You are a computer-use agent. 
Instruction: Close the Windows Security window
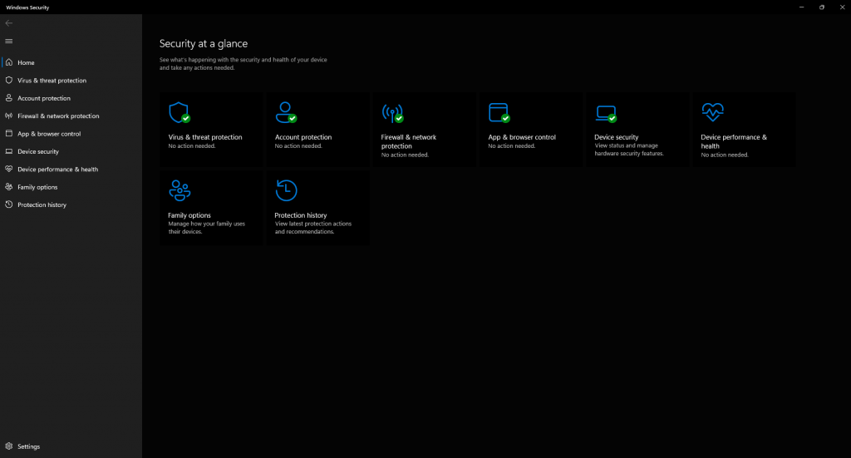(842, 7)
